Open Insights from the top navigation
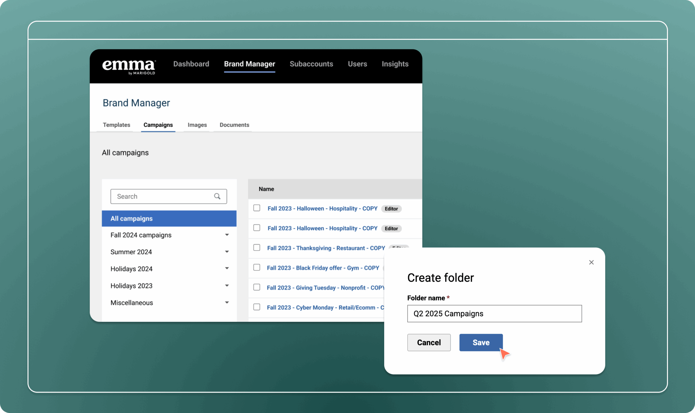The width and height of the screenshot is (695, 413). click(x=395, y=64)
